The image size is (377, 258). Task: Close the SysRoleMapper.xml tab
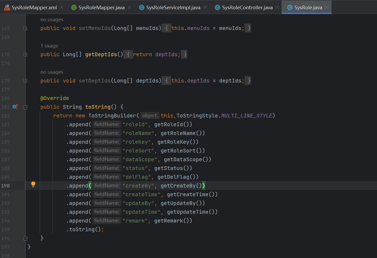tap(62, 8)
